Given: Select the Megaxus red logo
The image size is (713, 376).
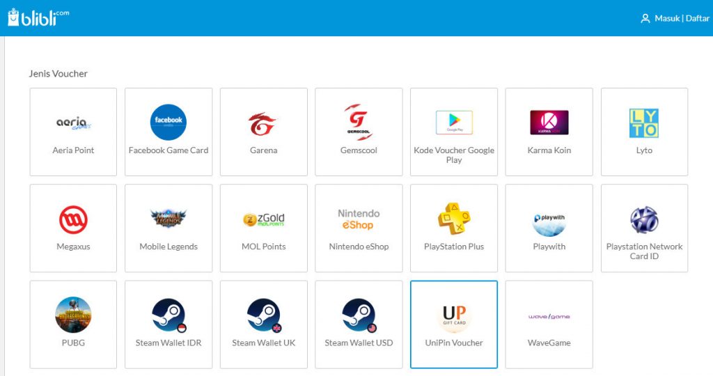Looking at the screenshot, I should (x=73, y=219).
